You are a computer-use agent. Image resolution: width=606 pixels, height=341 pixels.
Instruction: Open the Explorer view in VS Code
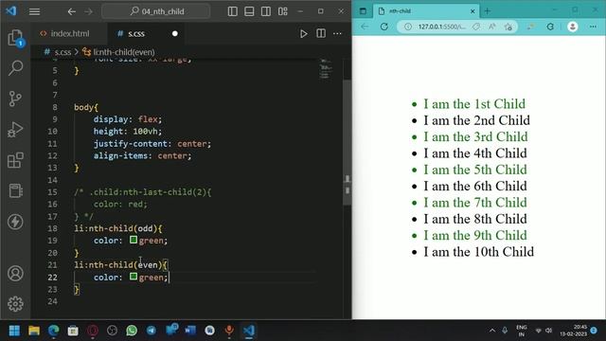point(15,38)
